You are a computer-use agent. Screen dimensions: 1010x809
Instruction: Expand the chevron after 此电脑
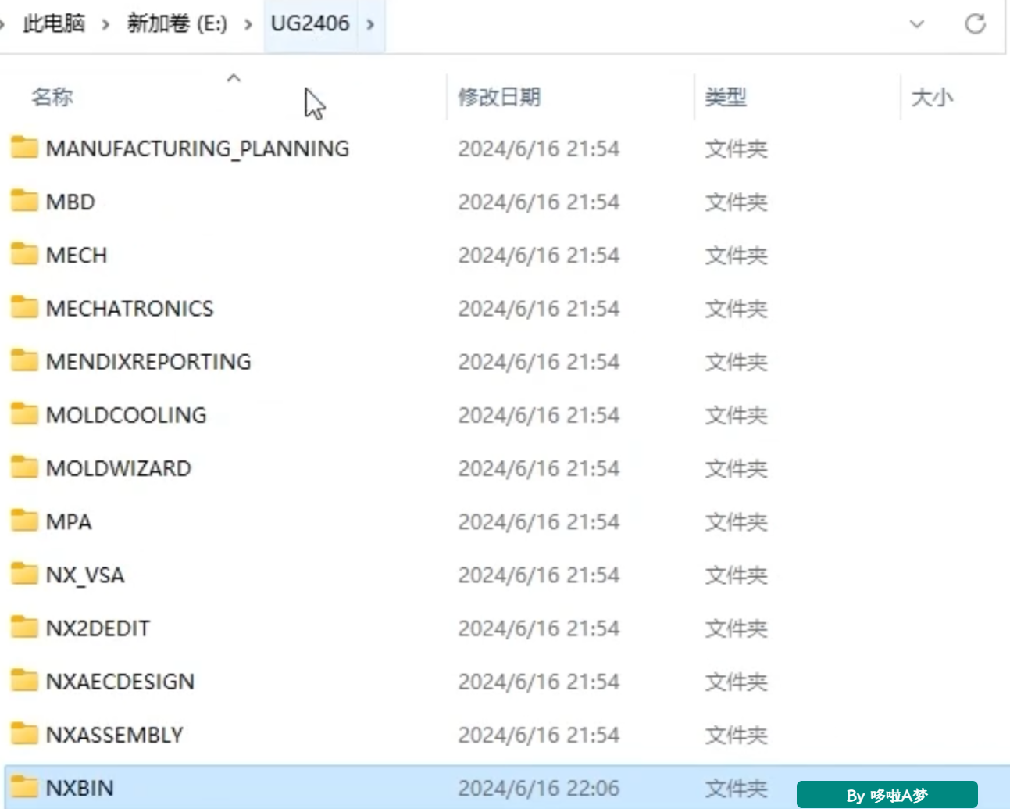click(105, 24)
